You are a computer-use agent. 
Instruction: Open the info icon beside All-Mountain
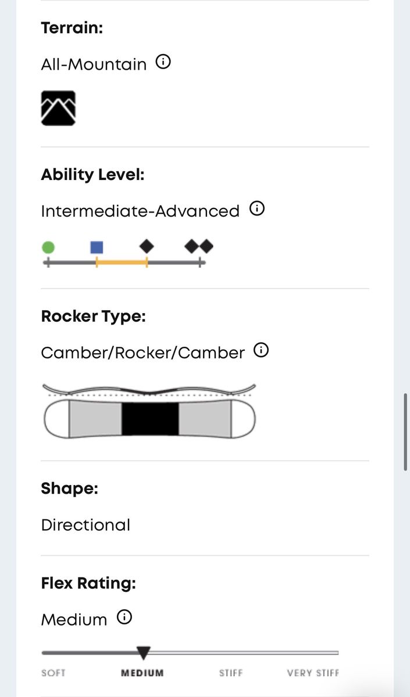163,62
